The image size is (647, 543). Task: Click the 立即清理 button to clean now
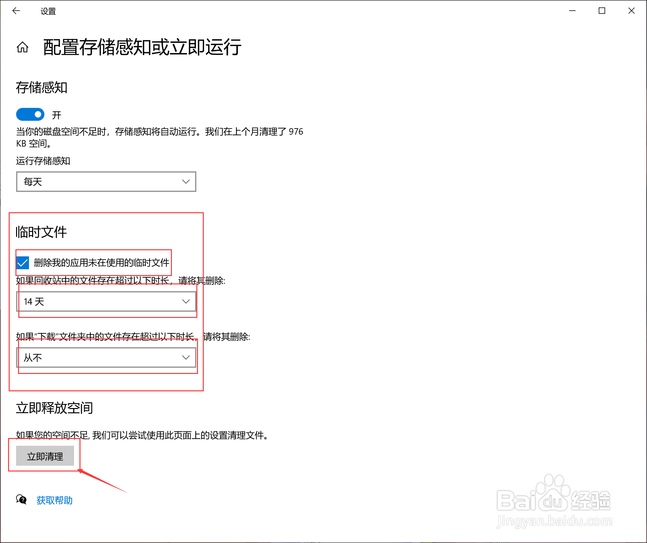45,456
